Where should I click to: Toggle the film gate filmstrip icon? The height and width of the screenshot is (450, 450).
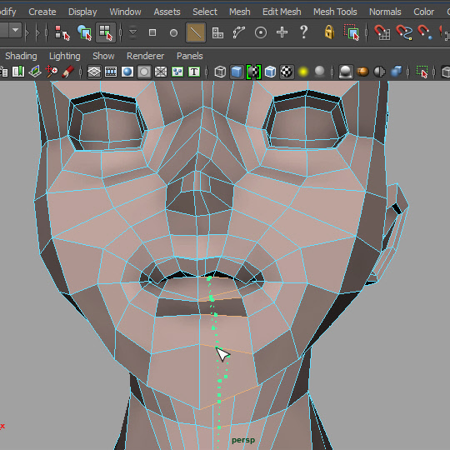(x=111, y=72)
